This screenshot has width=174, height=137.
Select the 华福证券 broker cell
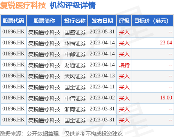75,43
